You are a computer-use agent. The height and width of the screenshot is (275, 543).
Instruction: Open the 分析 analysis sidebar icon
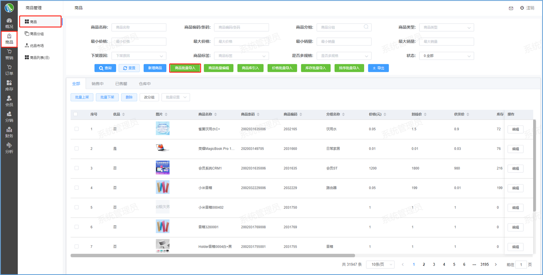(9, 148)
